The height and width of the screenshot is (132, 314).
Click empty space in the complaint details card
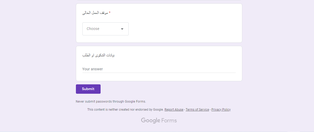click(182, 56)
